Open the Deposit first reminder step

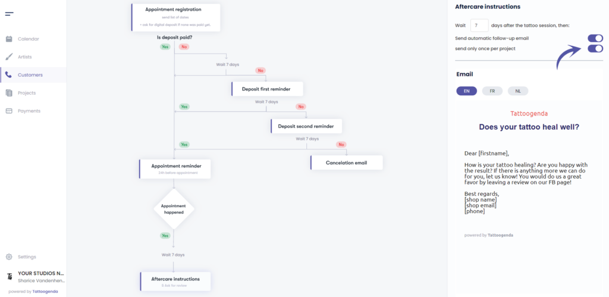click(x=267, y=89)
